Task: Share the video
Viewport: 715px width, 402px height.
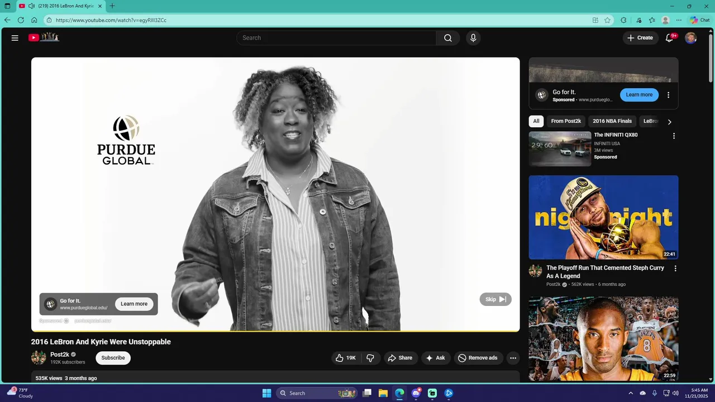Action: 400,358
